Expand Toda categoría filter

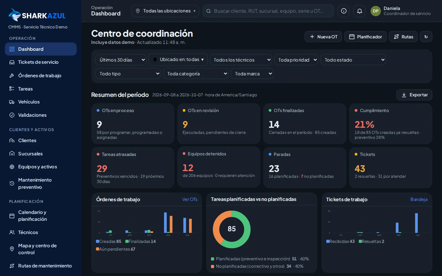point(196,74)
